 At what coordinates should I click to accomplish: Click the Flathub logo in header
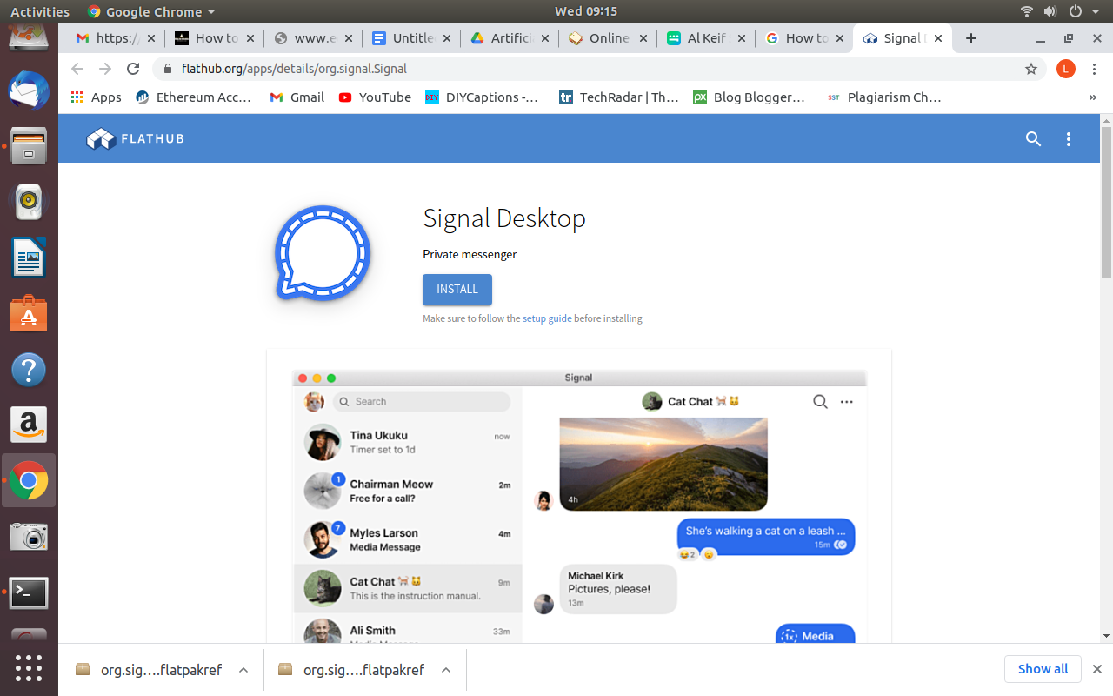135,138
